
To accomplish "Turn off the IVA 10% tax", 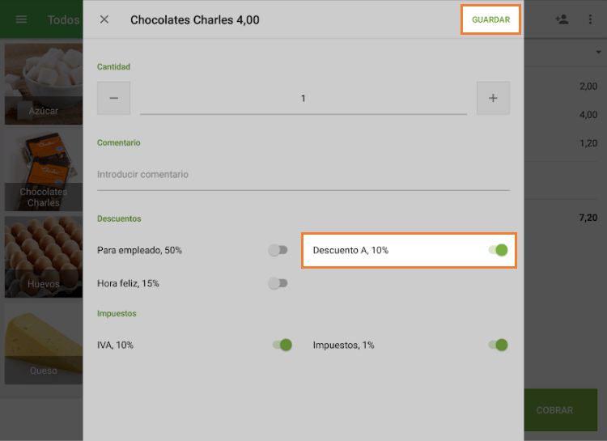I will [282, 345].
